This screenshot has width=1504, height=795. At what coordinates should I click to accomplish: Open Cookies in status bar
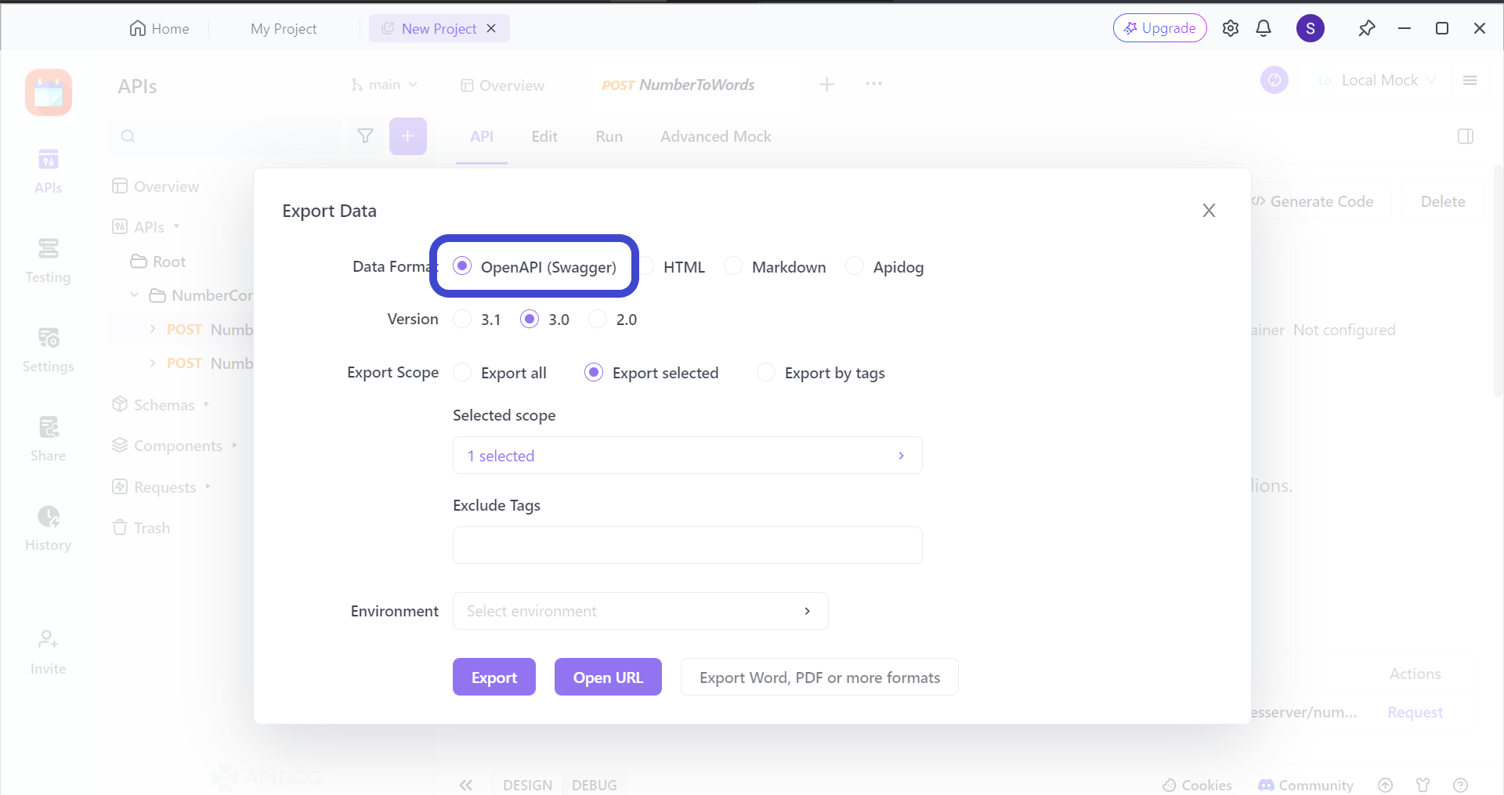pos(1197,785)
